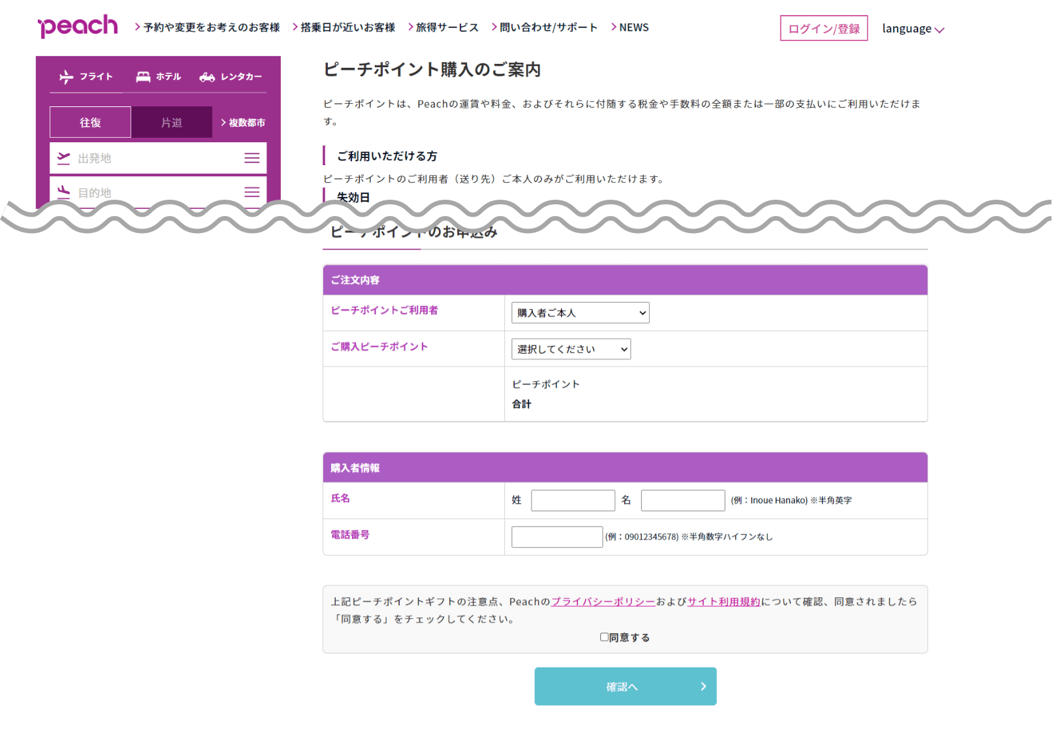This screenshot has height=731, width=1052.
Task: Open 予約や変更をお考えのお客様 menu
Action: point(207,27)
